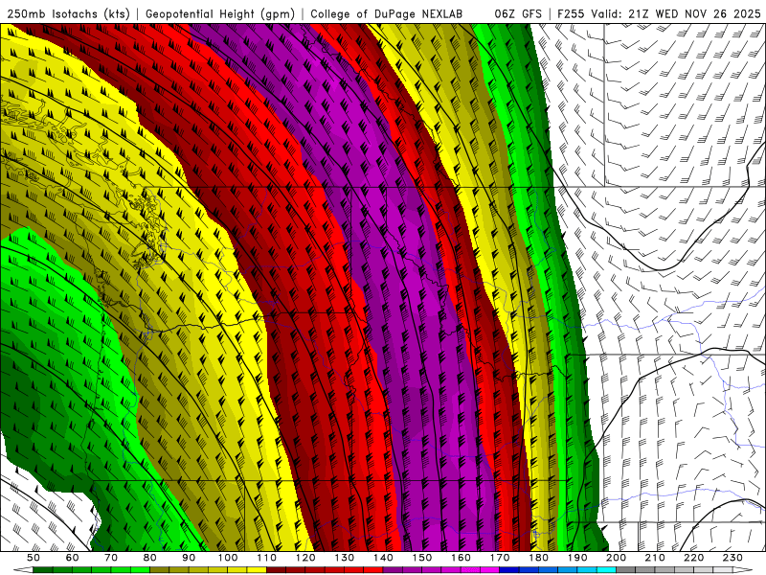Select the 90 label on the isotach legend
Image resolution: width=766 pixels, height=575 pixels.
click(x=189, y=558)
